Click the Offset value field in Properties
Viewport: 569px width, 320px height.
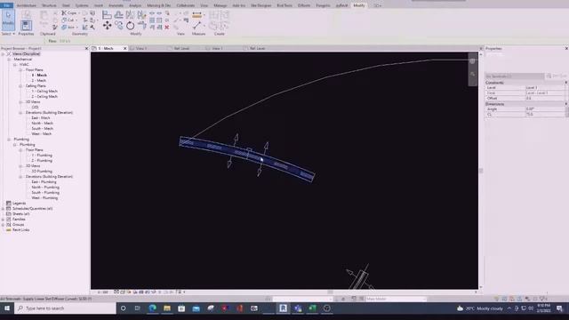pyautogui.click(x=545, y=99)
